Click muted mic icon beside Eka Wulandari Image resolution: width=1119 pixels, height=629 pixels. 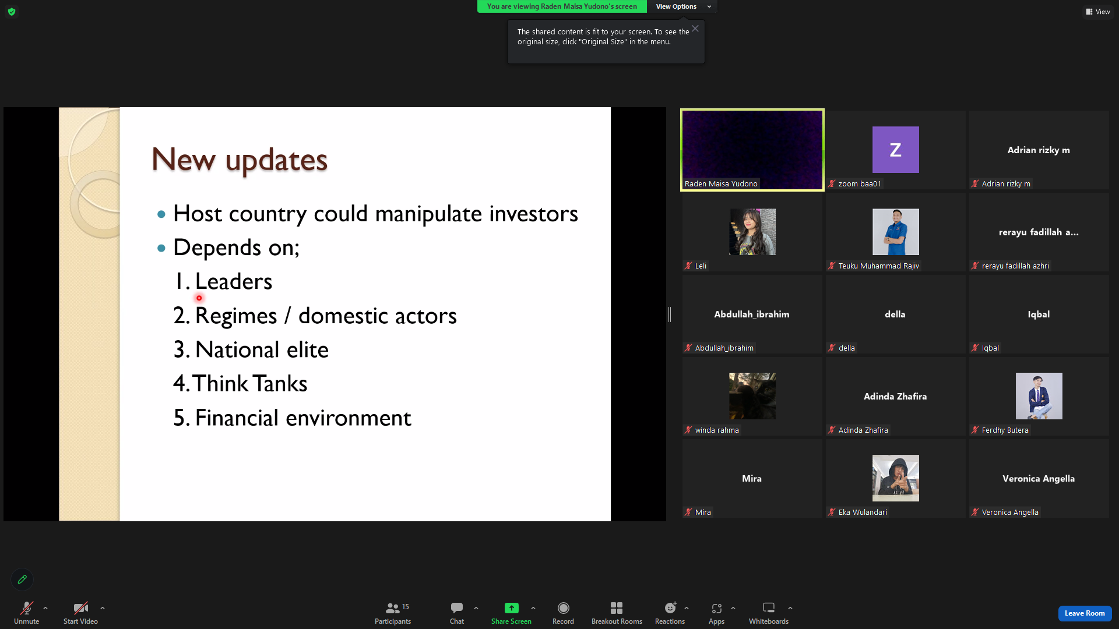click(x=832, y=513)
